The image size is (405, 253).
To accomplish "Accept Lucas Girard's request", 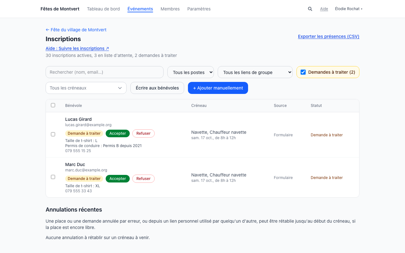I will 118,133.
